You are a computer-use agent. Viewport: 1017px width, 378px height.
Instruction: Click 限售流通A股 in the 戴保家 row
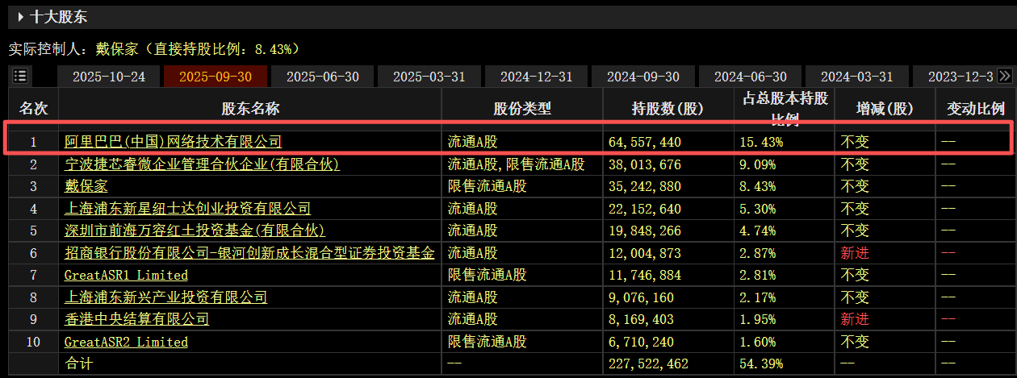click(487, 186)
